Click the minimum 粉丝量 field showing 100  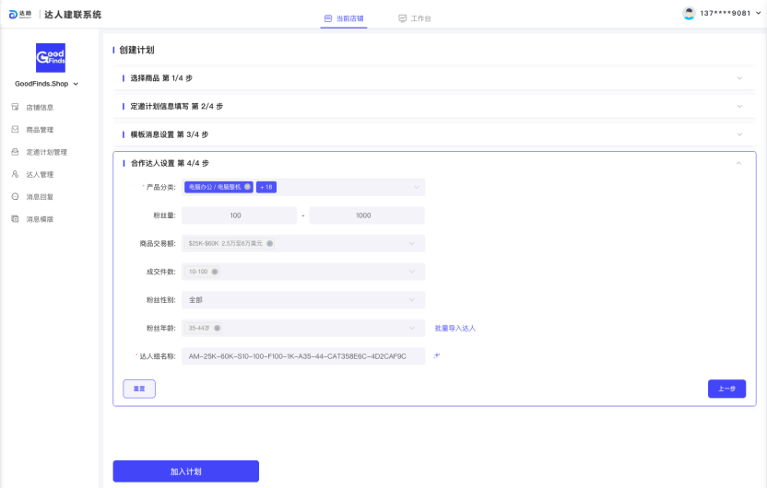click(235, 215)
